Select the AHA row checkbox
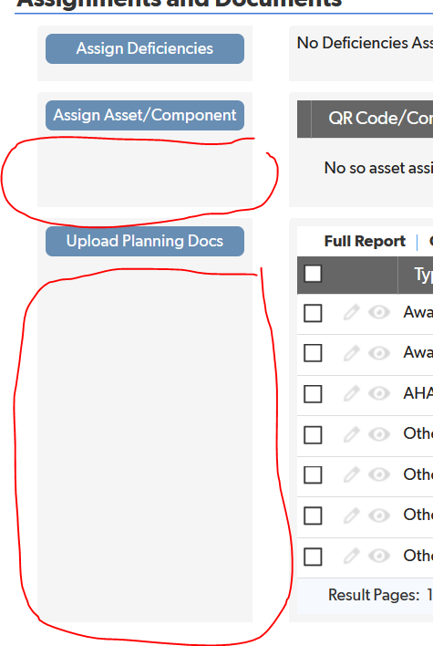Viewport: 433px width, 646px height. point(313,394)
